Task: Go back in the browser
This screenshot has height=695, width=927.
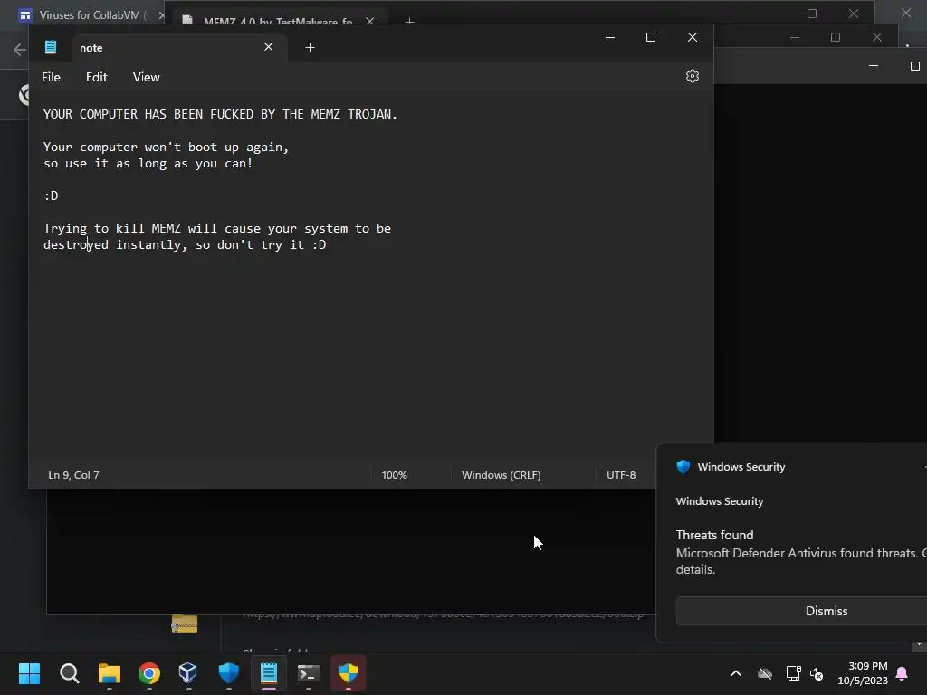Action: point(19,49)
